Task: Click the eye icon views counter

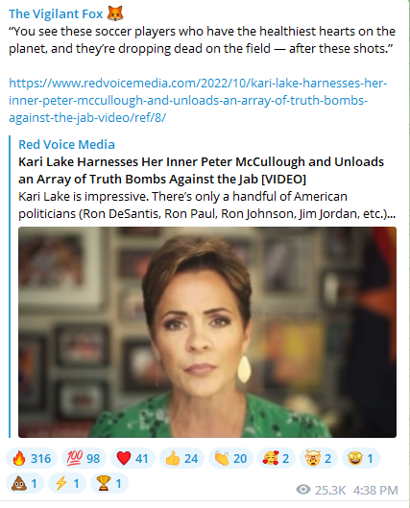Action: tap(321, 490)
